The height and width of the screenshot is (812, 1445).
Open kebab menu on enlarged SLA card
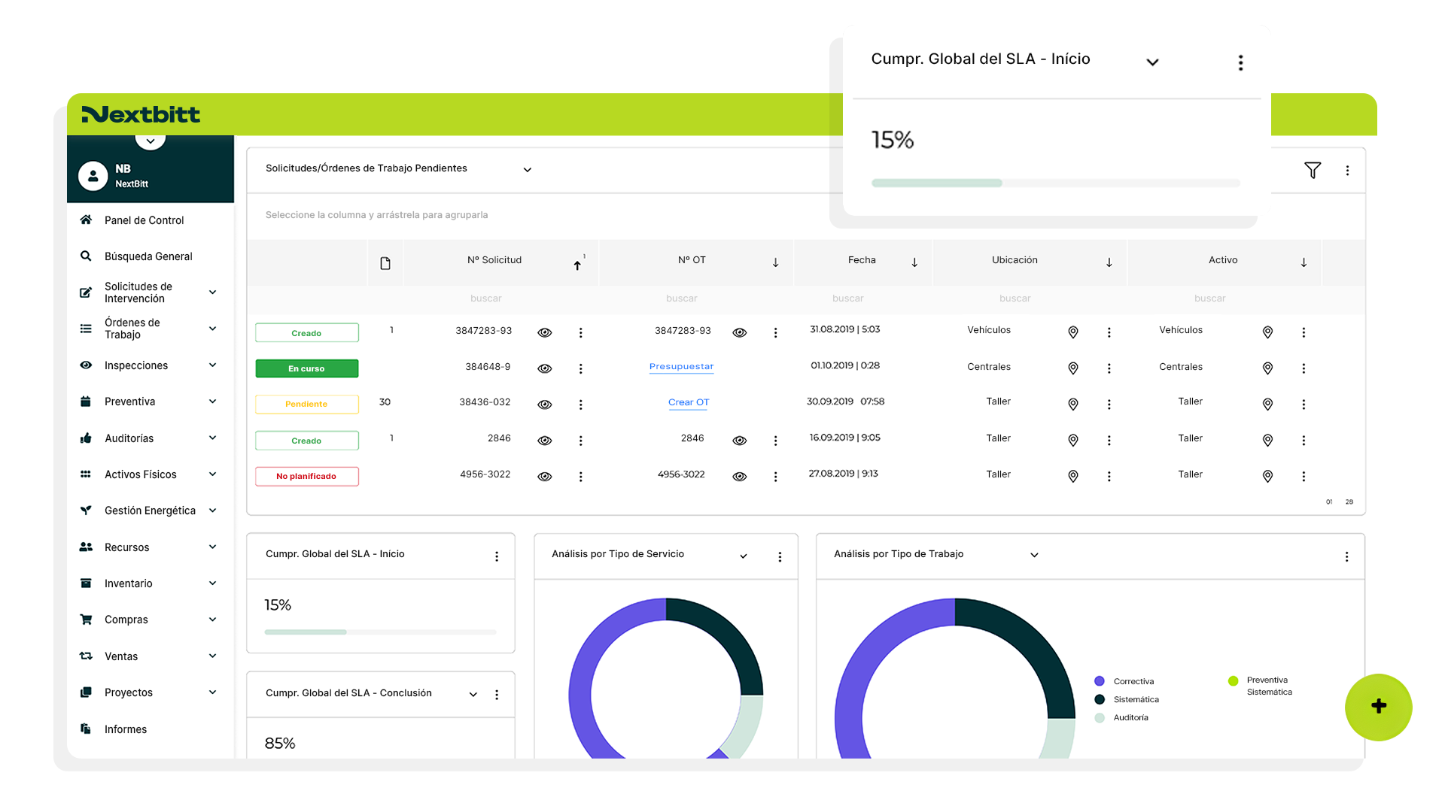1240,63
